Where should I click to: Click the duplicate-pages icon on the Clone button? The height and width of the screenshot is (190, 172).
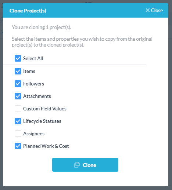click(77, 165)
